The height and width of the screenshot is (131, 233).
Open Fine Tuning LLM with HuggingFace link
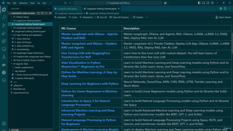coord(86,55)
